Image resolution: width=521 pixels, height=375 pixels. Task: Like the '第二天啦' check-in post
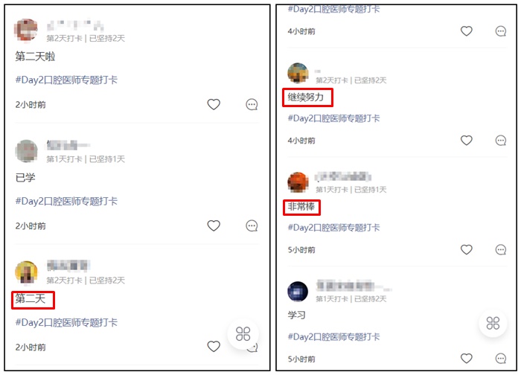pos(214,104)
